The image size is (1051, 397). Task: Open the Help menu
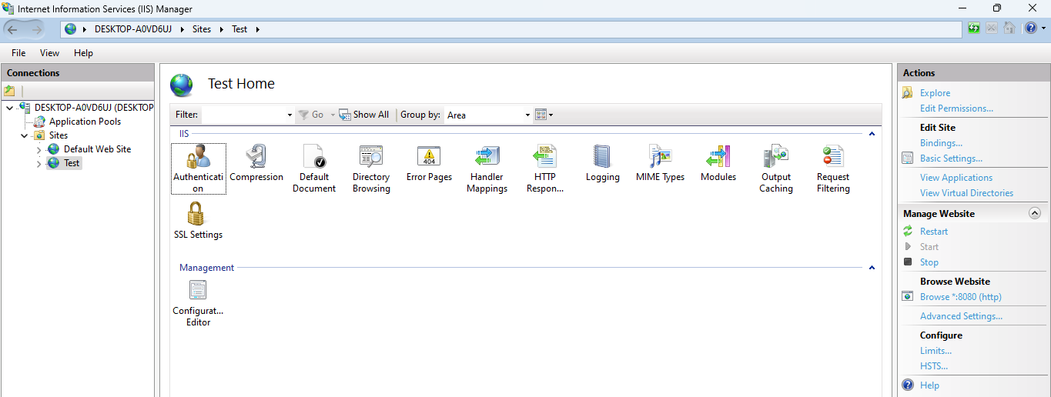(83, 53)
